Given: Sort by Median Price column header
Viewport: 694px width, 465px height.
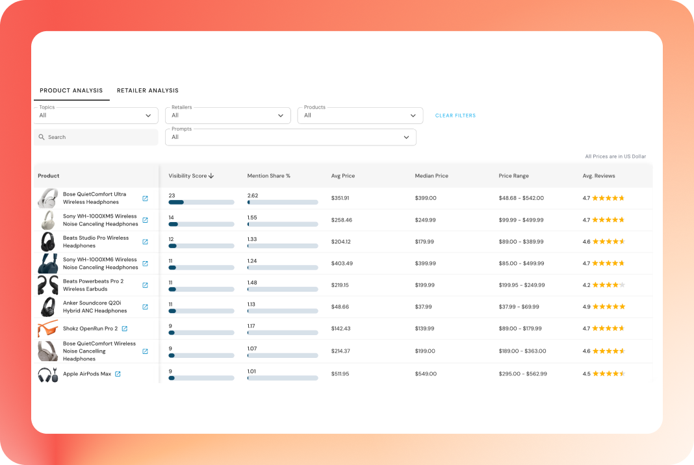Looking at the screenshot, I should click(431, 175).
